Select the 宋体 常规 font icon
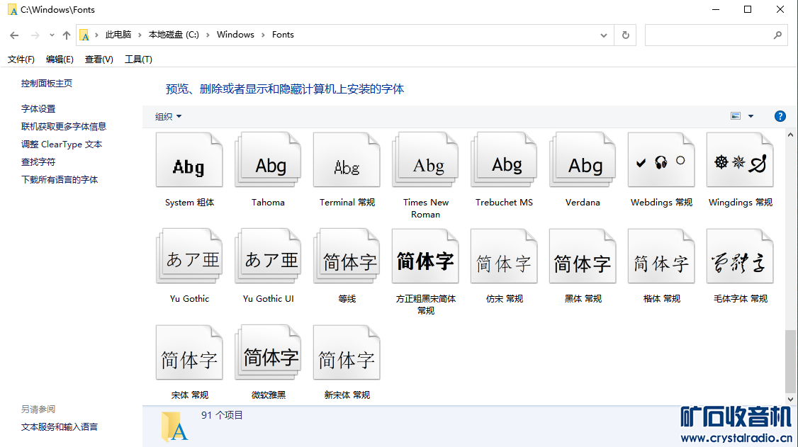 pos(189,352)
